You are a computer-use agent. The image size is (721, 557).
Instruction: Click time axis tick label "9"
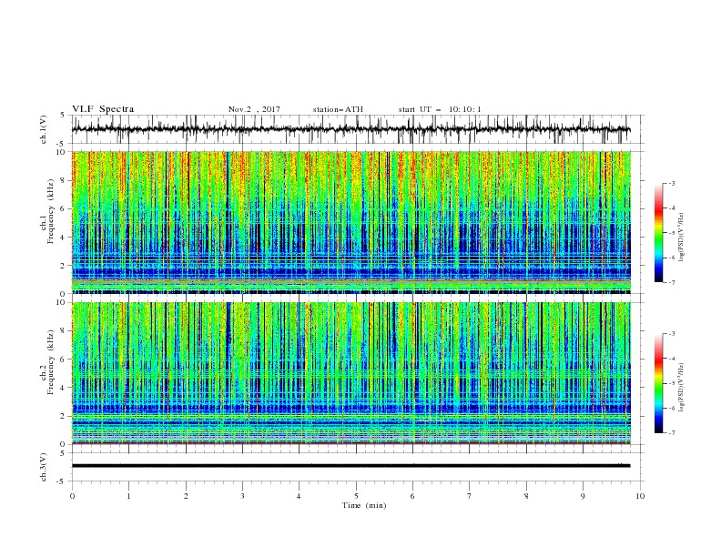pyautogui.click(x=583, y=496)
